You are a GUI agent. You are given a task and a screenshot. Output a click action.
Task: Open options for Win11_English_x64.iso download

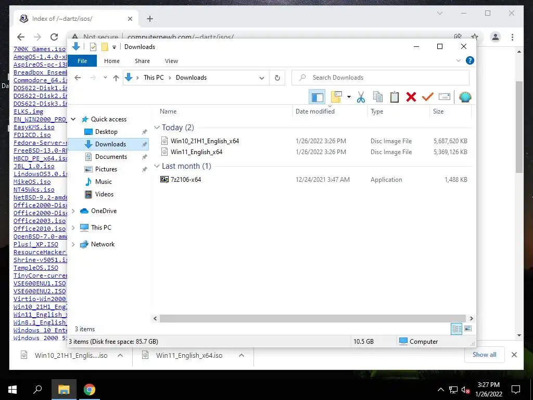[242, 355]
